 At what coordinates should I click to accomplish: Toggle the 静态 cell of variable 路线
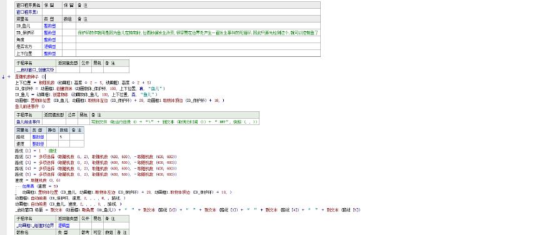(52, 137)
